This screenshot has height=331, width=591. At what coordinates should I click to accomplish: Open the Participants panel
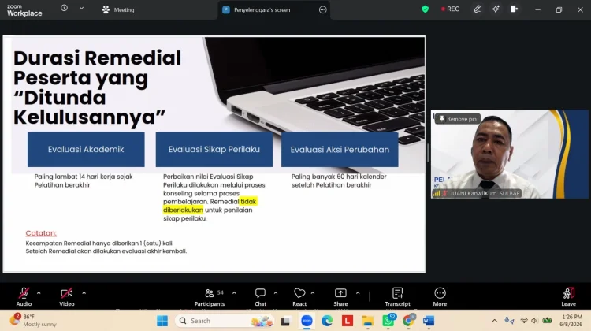pos(210,296)
